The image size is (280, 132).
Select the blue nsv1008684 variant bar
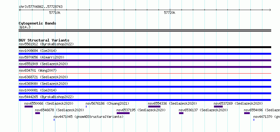(x=145, y=54)
